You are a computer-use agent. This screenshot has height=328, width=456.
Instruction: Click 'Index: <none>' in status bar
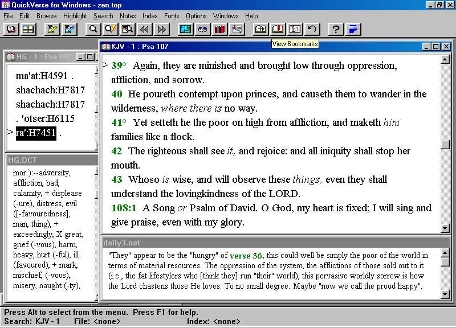click(x=214, y=321)
